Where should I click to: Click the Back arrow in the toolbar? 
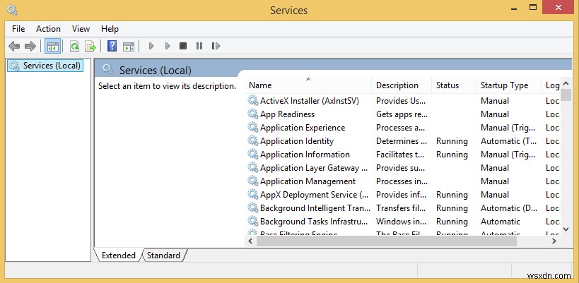14,47
